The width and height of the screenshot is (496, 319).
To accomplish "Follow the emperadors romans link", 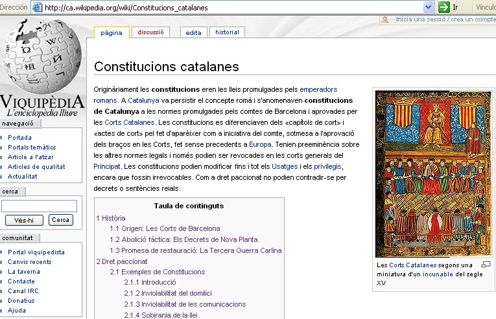I will tap(318, 89).
